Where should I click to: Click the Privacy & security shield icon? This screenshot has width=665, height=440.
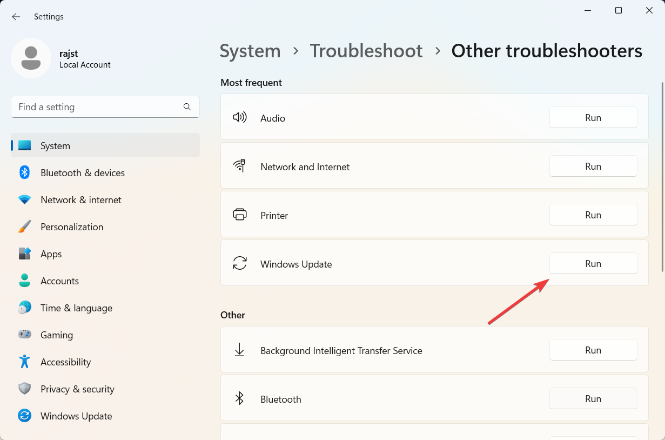(x=25, y=389)
